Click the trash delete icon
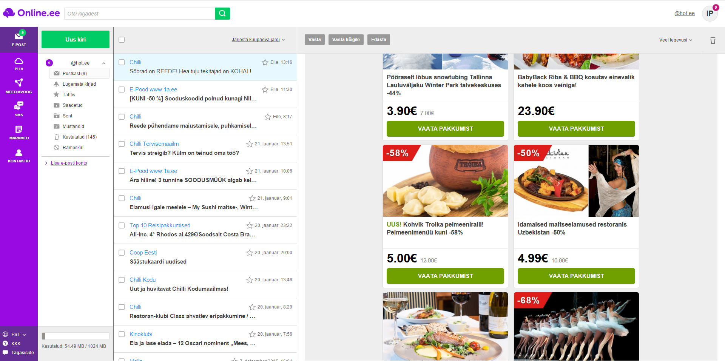Viewport: 725px width, 361px height. click(x=713, y=40)
